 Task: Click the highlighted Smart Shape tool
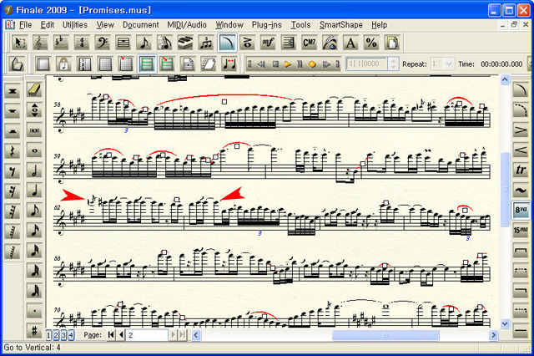tap(227, 43)
